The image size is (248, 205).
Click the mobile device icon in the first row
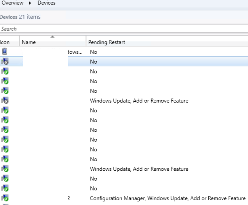point(4,52)
